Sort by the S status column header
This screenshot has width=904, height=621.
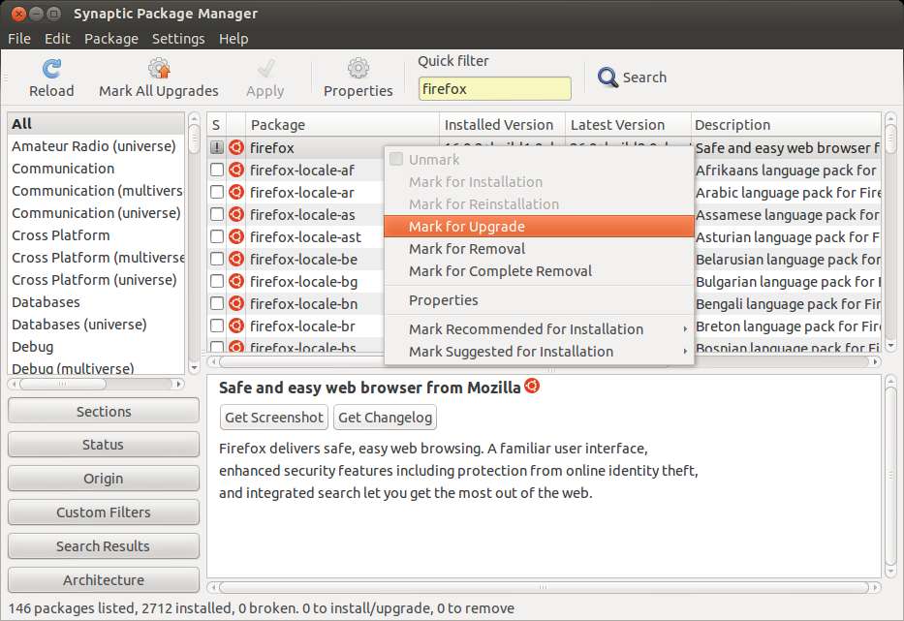pos(216,125)
